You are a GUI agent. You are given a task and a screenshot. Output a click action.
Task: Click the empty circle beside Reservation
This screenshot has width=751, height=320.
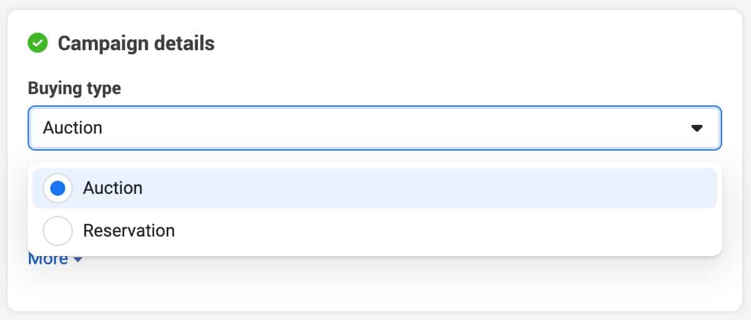click(58, 230)
